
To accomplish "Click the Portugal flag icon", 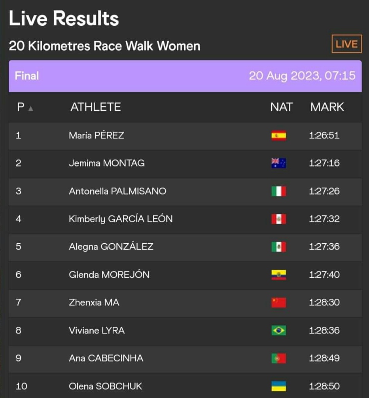I will point(278,358).
